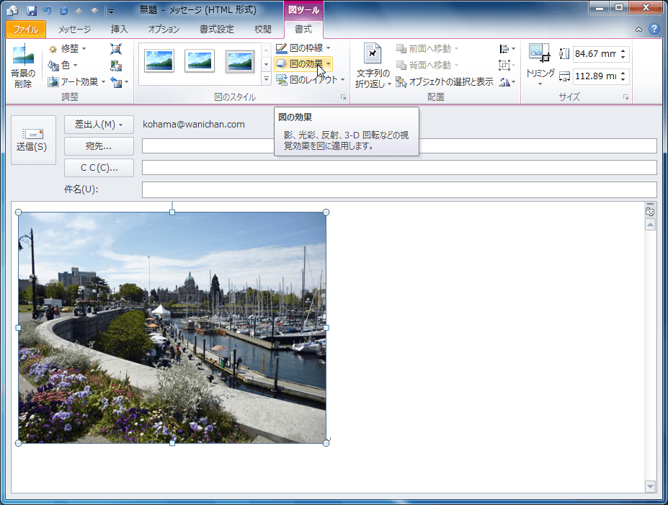Apply the first picture style thumbnail
The height and width of the screenshot is (505, 668).
159,61
